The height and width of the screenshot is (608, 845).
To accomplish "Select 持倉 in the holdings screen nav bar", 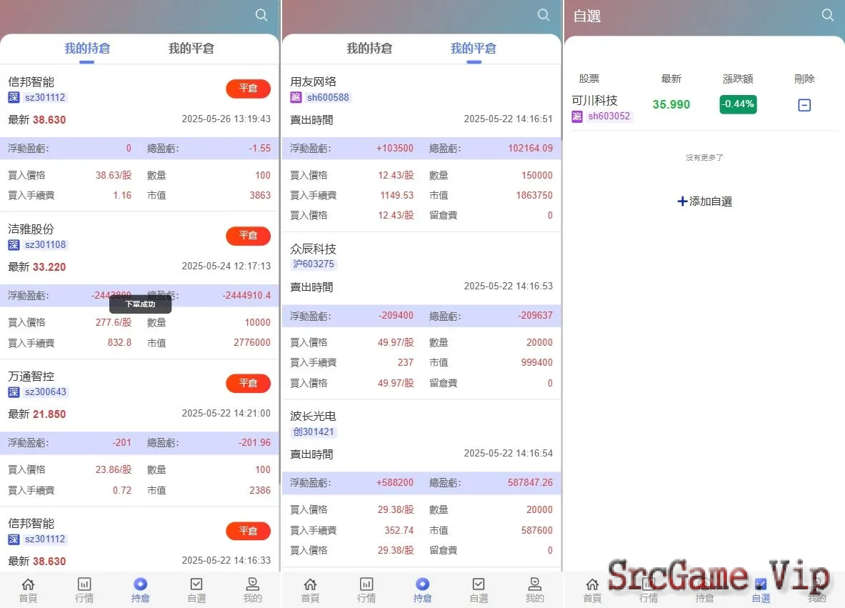I will [140, 590].
